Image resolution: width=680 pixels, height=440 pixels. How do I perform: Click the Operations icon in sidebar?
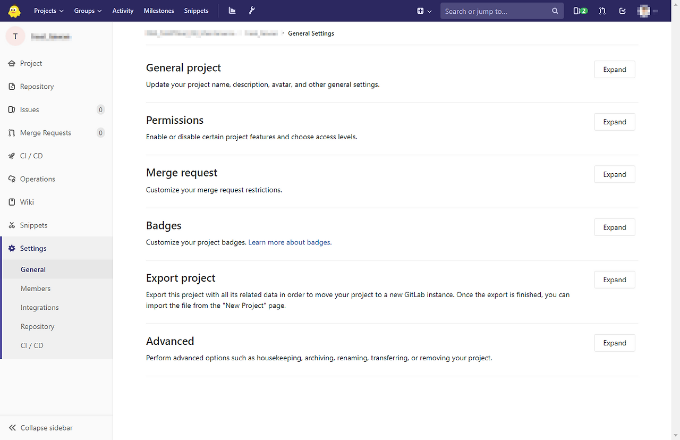(11, 179)
